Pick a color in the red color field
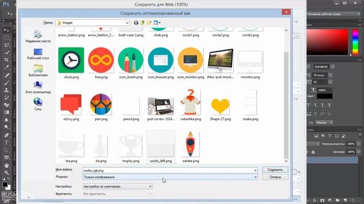The height and width of the screenshot is (204, 364). [328, 42]
